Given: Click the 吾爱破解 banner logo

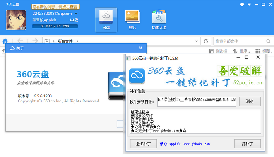Looking at the screenshot, I should [240, 71].
